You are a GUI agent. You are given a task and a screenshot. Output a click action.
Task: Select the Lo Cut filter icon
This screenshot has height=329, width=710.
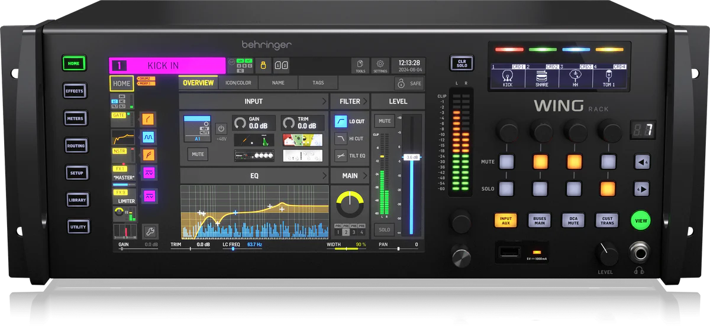[x=341, y=122]
